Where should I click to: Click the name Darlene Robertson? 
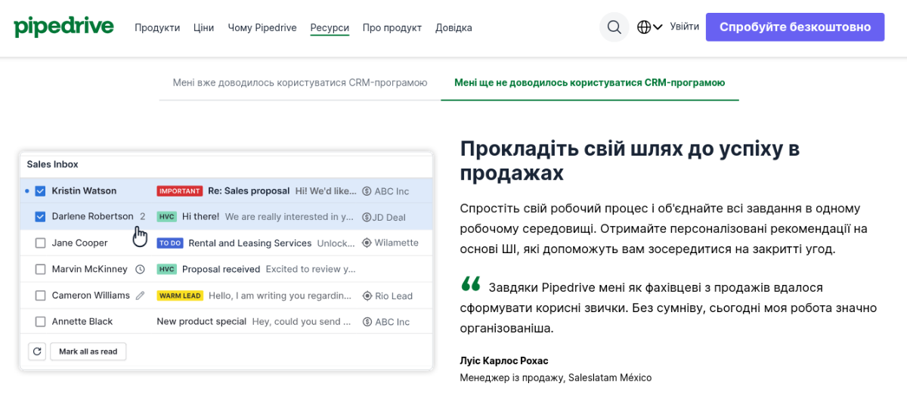tap(92, 216)
